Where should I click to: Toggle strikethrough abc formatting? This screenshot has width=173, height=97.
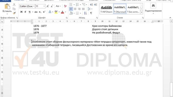[x=36, y=12]
